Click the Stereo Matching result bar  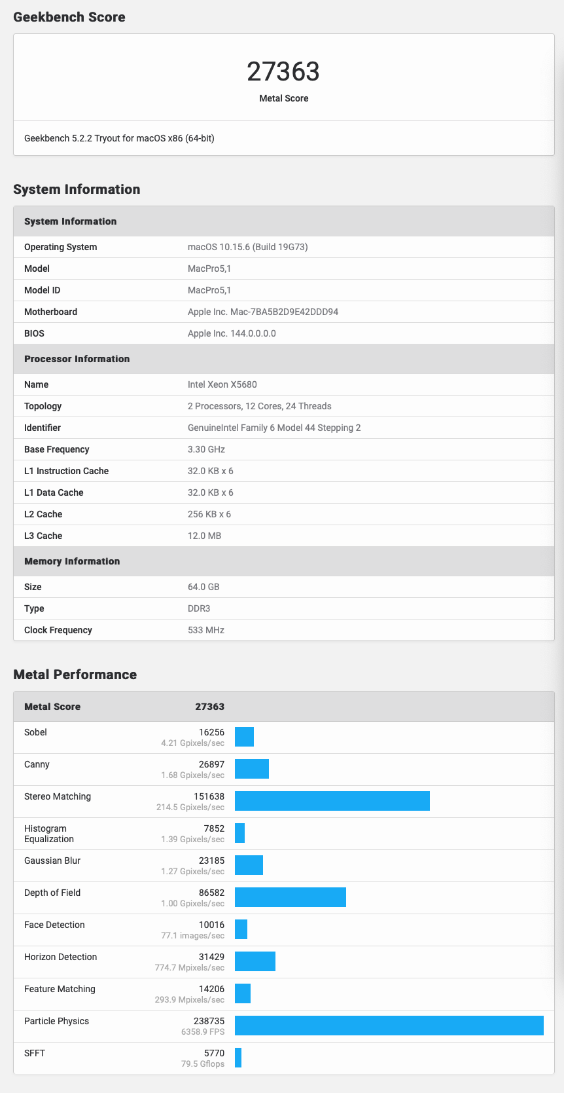pos(332,801)
